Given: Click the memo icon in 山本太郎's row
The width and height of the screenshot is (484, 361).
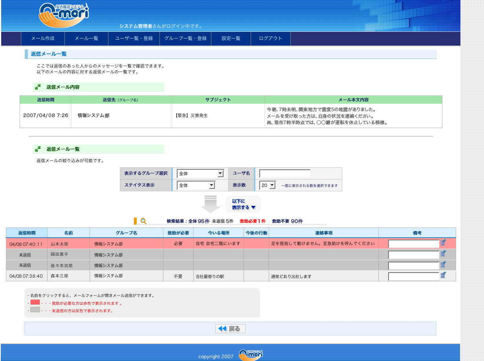Looking at the screenshot, I should [443, 243].
